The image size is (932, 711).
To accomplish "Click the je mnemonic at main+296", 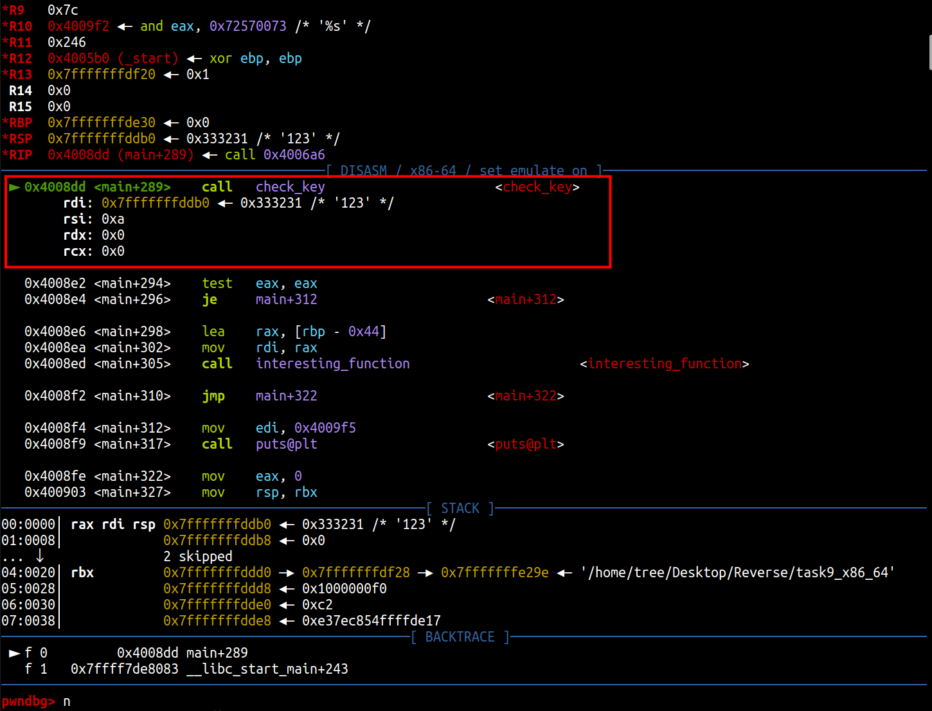I will [x=210, y=300].
